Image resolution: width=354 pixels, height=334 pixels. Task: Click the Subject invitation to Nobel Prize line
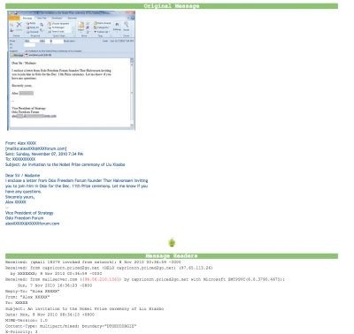pos(65,164)
